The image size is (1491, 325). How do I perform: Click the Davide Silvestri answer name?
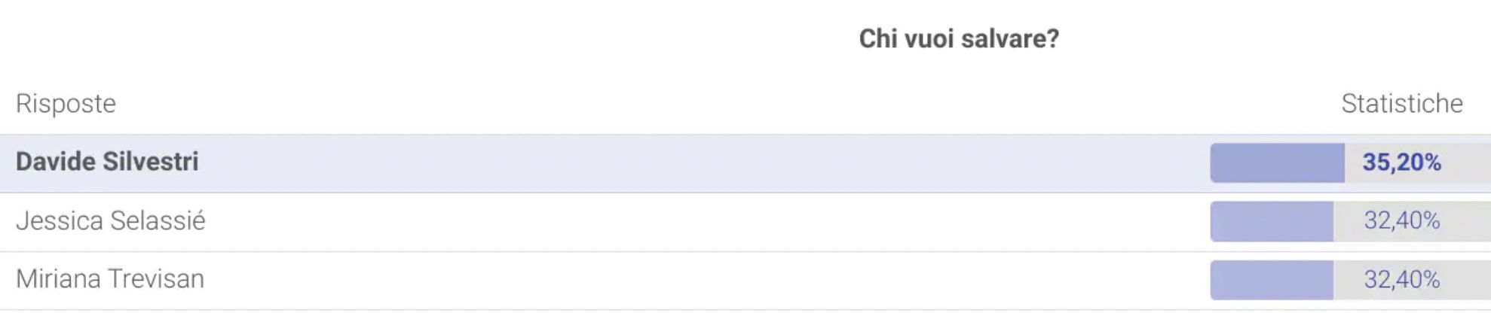[107, 162]
